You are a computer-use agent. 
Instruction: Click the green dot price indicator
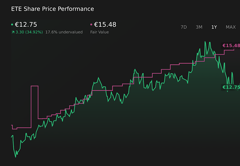tap(12, 24)
